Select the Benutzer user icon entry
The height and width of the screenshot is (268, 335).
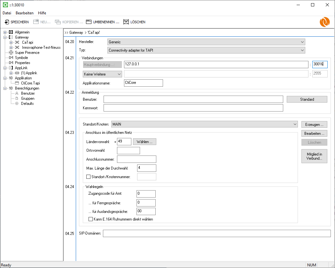[x=17, y=93]
